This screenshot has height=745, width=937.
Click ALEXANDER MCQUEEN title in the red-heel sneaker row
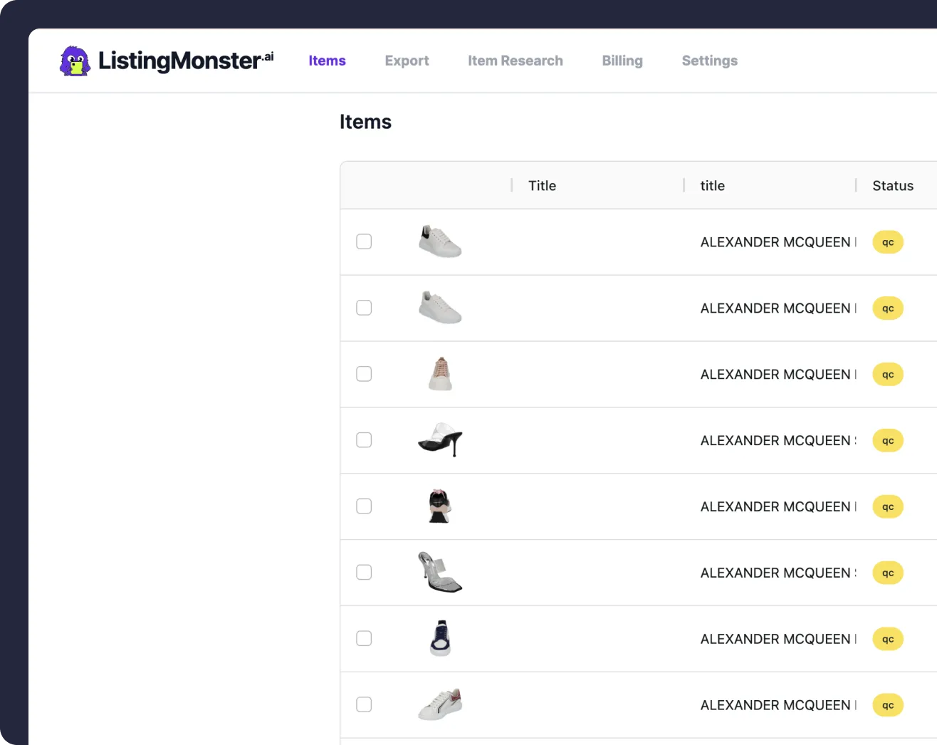point(778,705)
